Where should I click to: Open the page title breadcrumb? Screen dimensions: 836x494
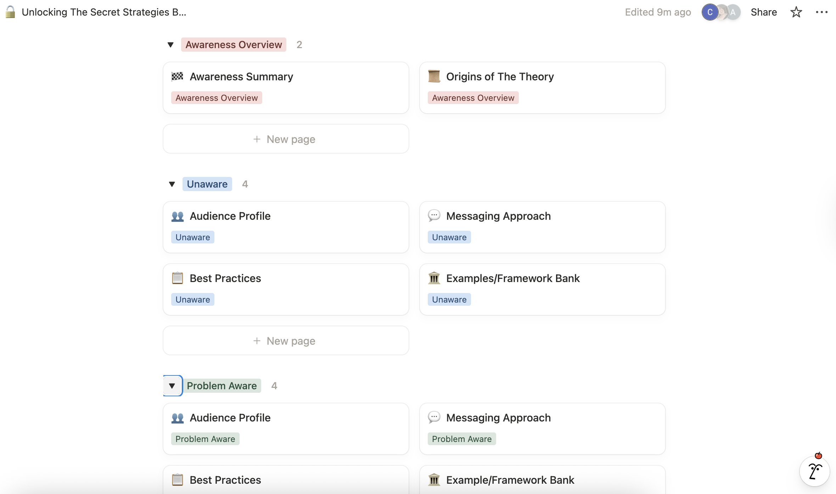coord(103,12)
